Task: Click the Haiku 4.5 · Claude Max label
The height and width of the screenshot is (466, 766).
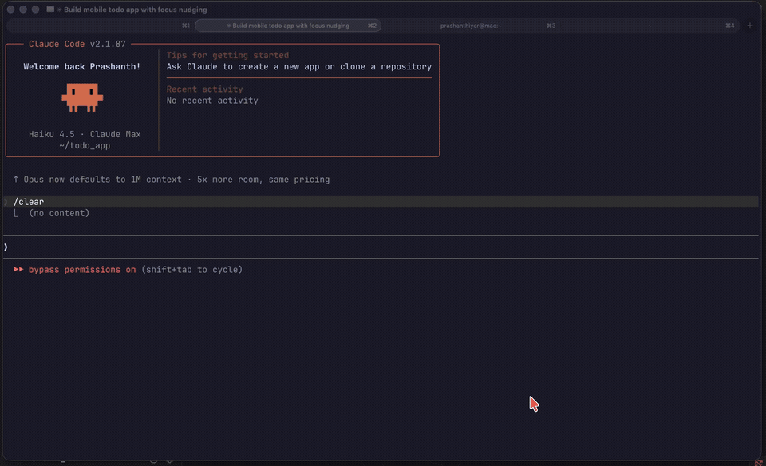Action: pos(85,134)
